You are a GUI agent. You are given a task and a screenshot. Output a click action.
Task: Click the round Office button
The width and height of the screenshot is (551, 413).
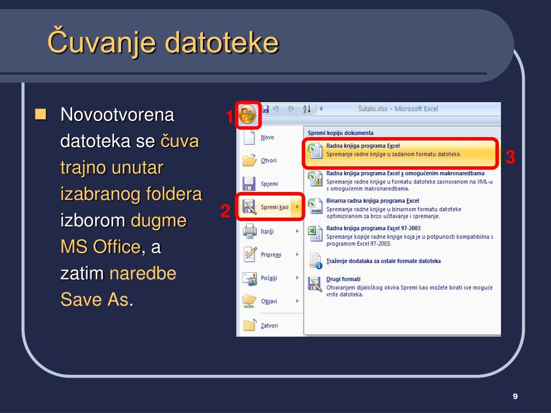(248, 115)
